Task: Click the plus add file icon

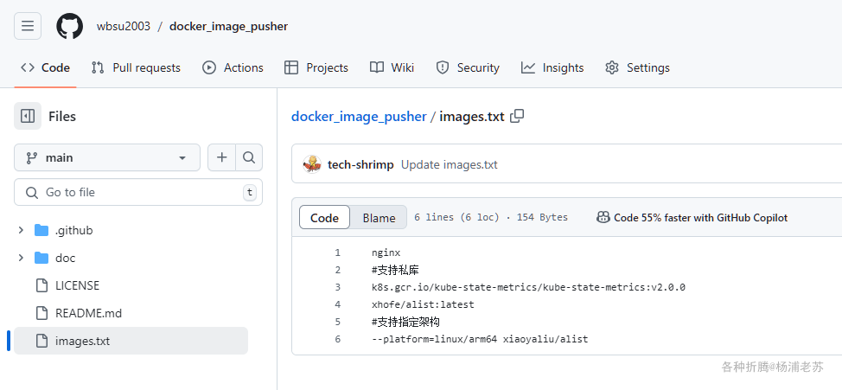Action: (x=222, y=157)
